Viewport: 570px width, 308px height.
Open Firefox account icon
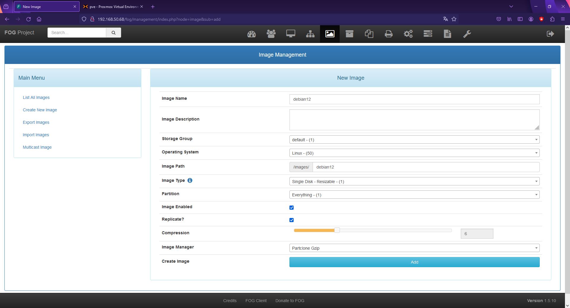(531, 19)
